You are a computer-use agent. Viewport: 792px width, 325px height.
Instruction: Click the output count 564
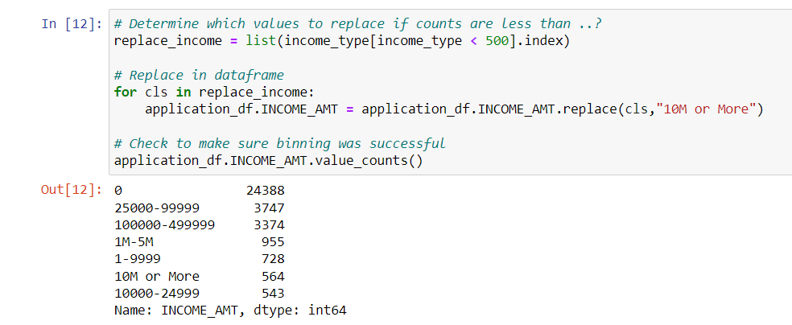[x=274, y=277]
